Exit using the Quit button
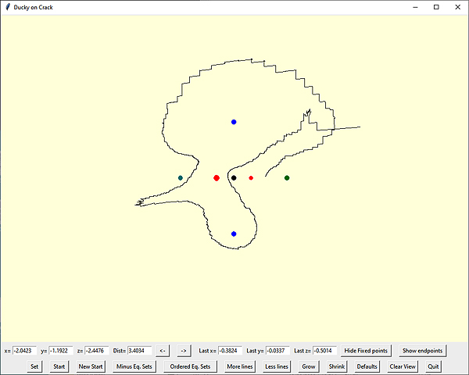The height and width of the screenshot is (375, 469). (x=433, y=366)
